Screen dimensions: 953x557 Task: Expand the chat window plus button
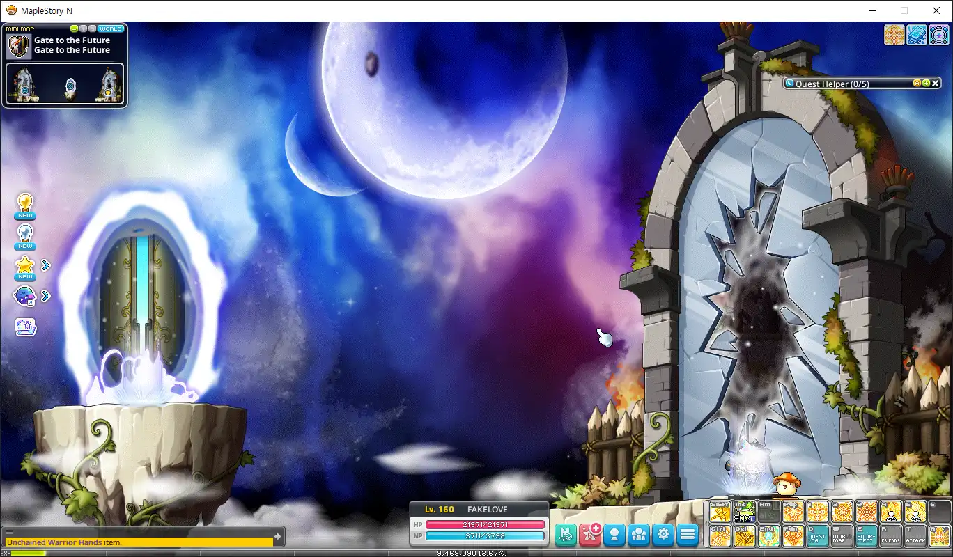tap(278, 536)
